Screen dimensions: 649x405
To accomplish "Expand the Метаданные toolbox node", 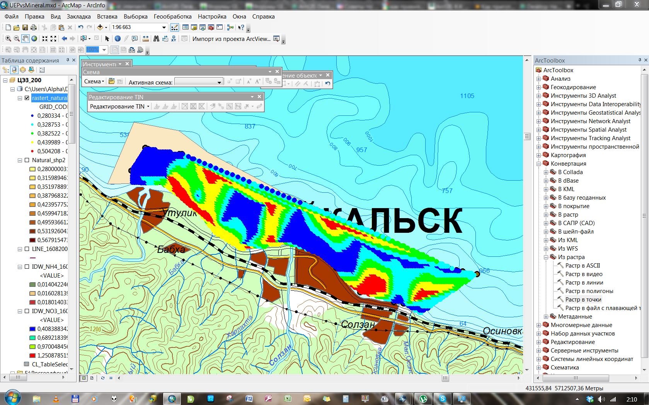I will tap(546, 317).
